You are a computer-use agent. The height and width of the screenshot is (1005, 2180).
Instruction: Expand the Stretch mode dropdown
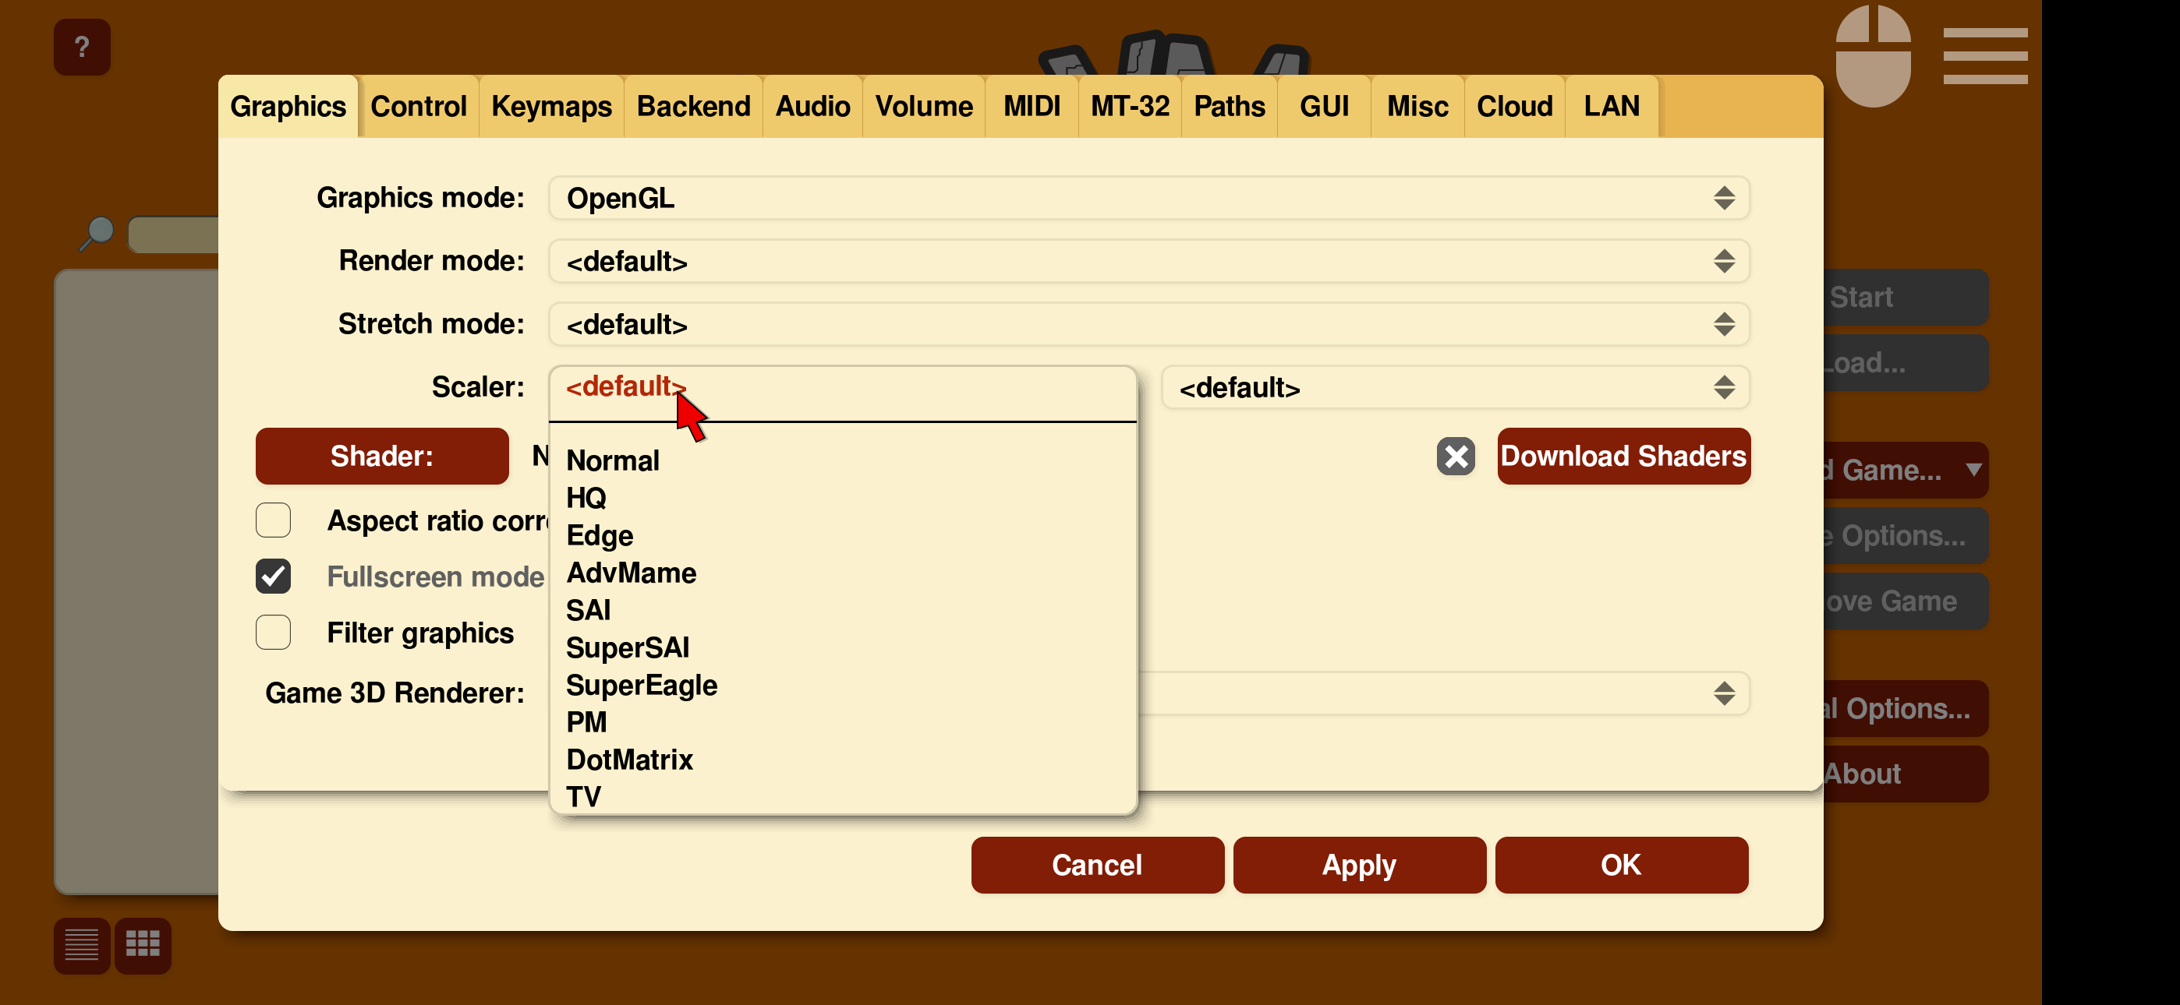pyautogui.click(x=1148, y=324)
